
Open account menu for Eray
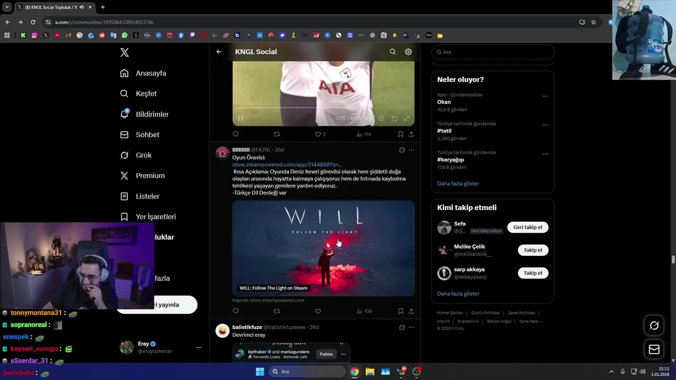click(199, 347)
